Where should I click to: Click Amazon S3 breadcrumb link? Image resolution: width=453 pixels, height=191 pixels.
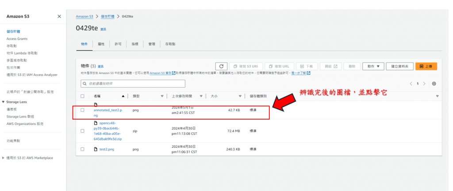pyautogui.click(x=84, y=16)
